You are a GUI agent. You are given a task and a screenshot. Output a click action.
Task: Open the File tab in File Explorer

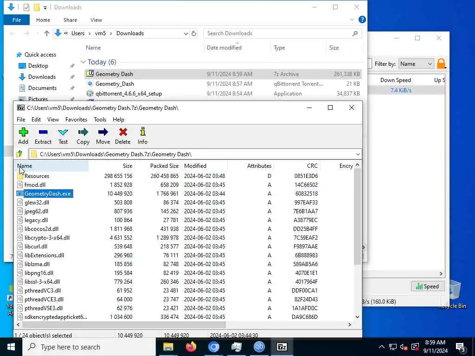coord(17,19)
